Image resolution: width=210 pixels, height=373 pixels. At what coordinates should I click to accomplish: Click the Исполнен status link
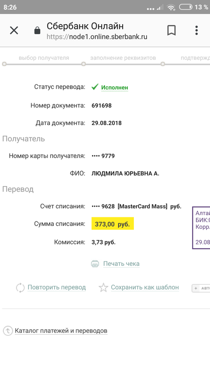coord(114,88)
